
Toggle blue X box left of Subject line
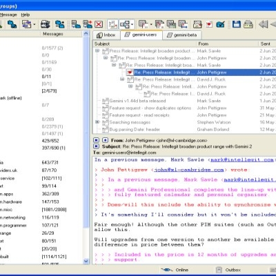pos(97,146)
